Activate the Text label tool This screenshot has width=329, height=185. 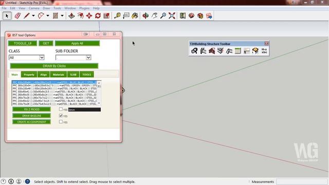[x=126, y=16]
